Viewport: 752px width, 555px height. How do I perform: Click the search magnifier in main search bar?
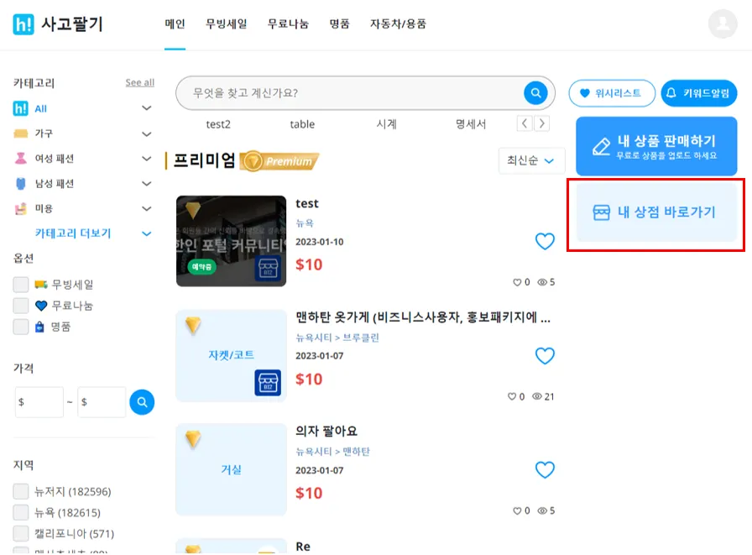pyautogui.click(x=535, y=92)
